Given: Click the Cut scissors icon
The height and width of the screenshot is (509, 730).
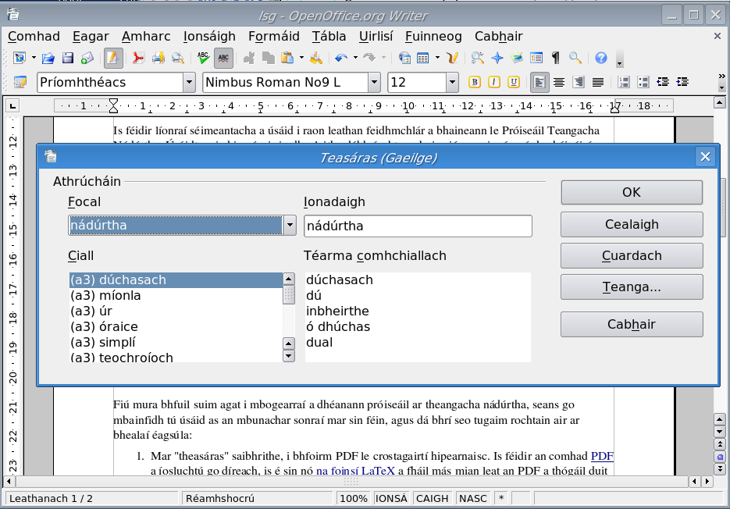Looking at the screenshot, I should 249,59.
